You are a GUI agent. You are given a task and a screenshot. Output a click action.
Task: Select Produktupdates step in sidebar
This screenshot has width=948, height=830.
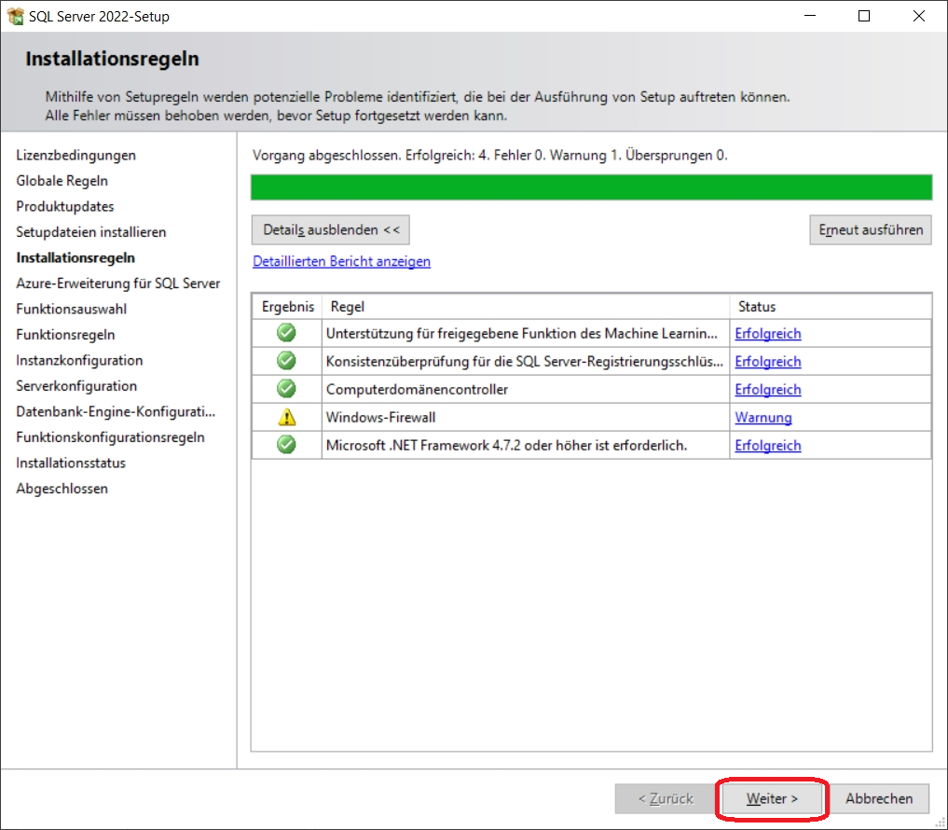(x=65, y=206)
